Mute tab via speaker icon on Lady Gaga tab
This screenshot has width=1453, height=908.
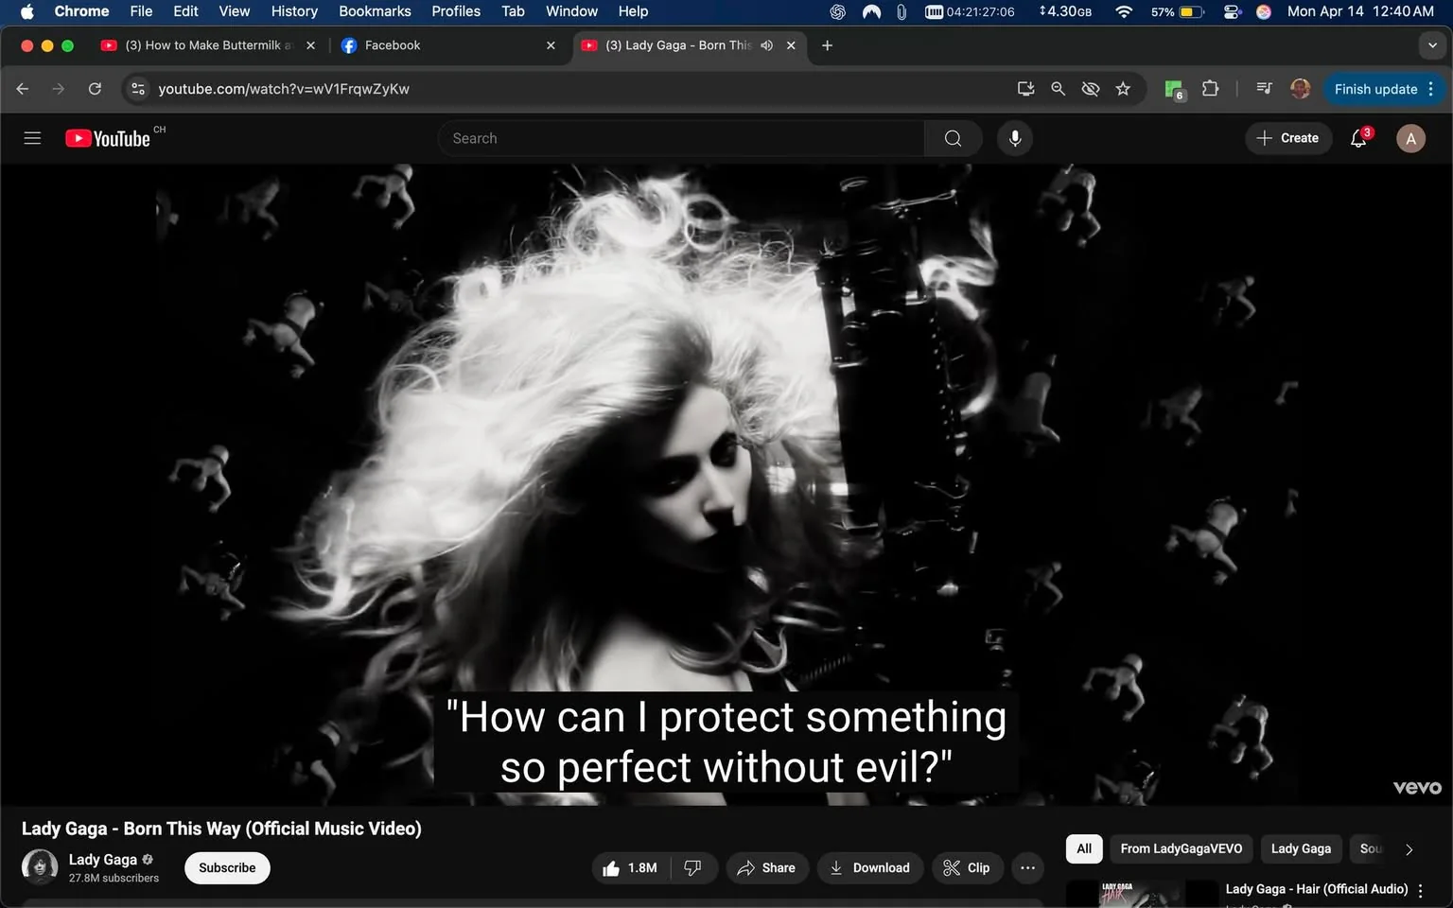[x=766, y=45]
